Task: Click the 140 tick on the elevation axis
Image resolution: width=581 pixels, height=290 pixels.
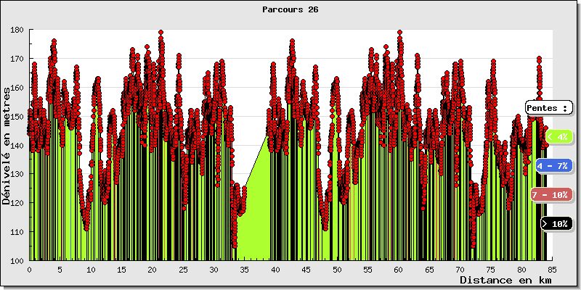Action: click(17, 145)
